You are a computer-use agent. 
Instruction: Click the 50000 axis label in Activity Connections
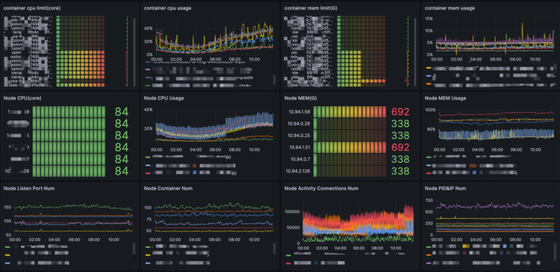tap(293, 227)
